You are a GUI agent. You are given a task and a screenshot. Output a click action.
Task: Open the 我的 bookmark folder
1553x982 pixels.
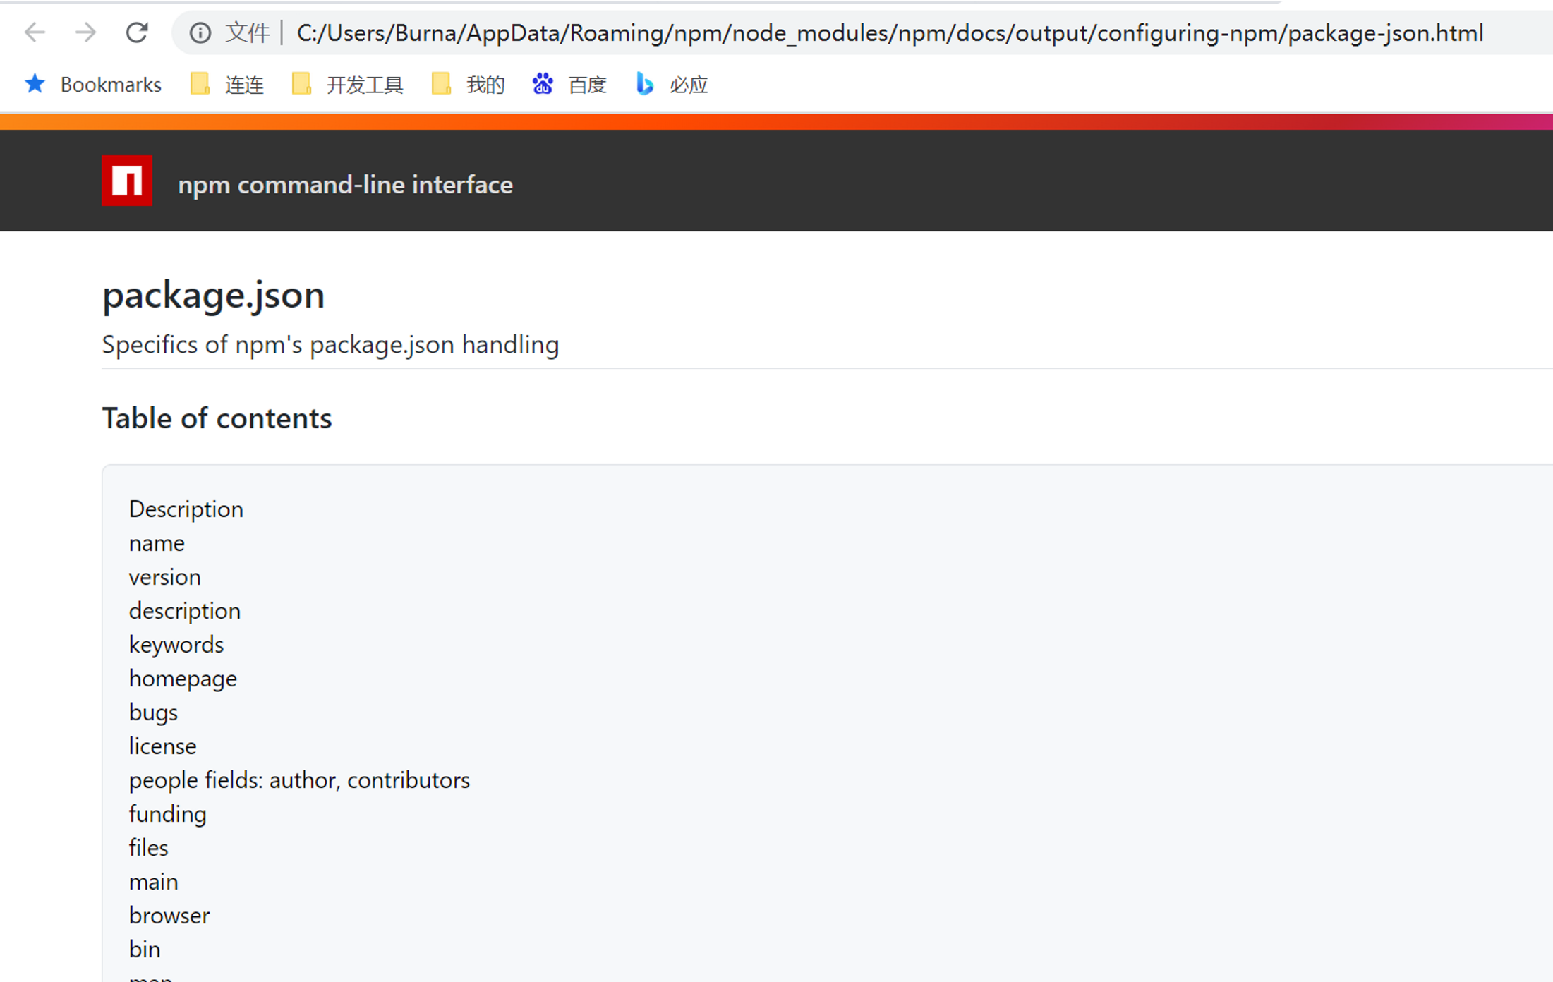(x=468, y=85)
